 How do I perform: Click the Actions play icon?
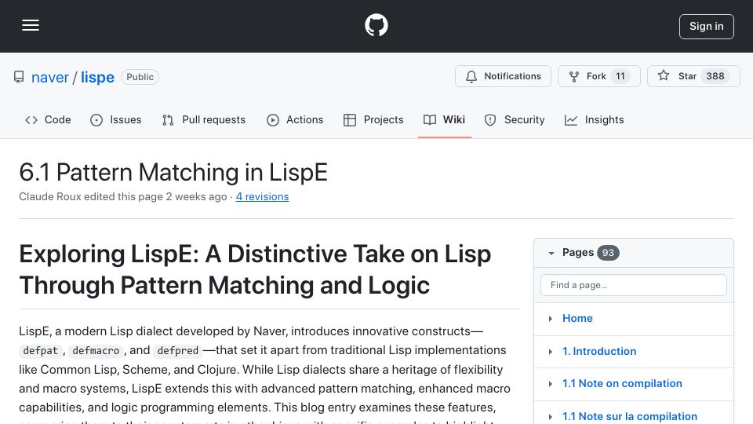tap(272, 120)
